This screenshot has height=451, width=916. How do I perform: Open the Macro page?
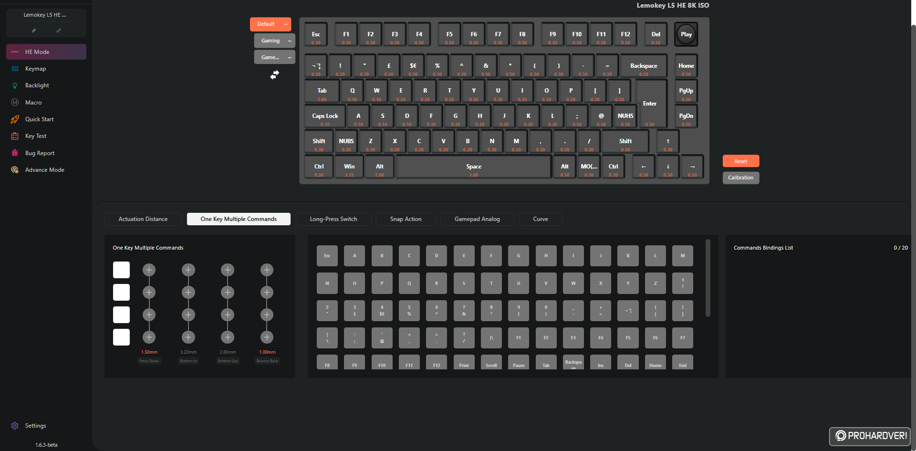tap(46, 103)
